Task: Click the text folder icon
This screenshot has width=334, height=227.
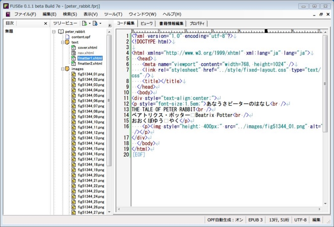Action: click(x=67, y=42)
